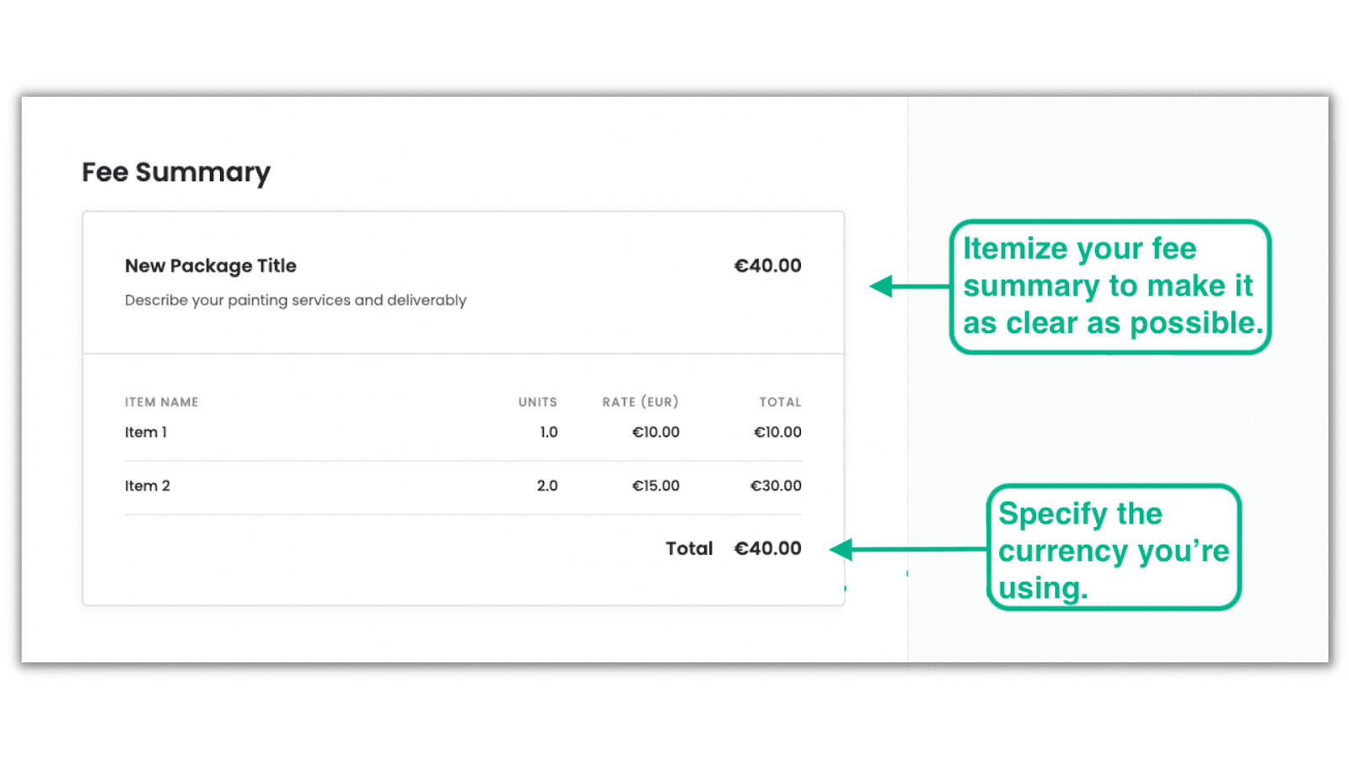Click the grand total amount €40.00 next to Total
Image resolution: width=1349 pixels, height=759 pixels.
click(768, 548)
